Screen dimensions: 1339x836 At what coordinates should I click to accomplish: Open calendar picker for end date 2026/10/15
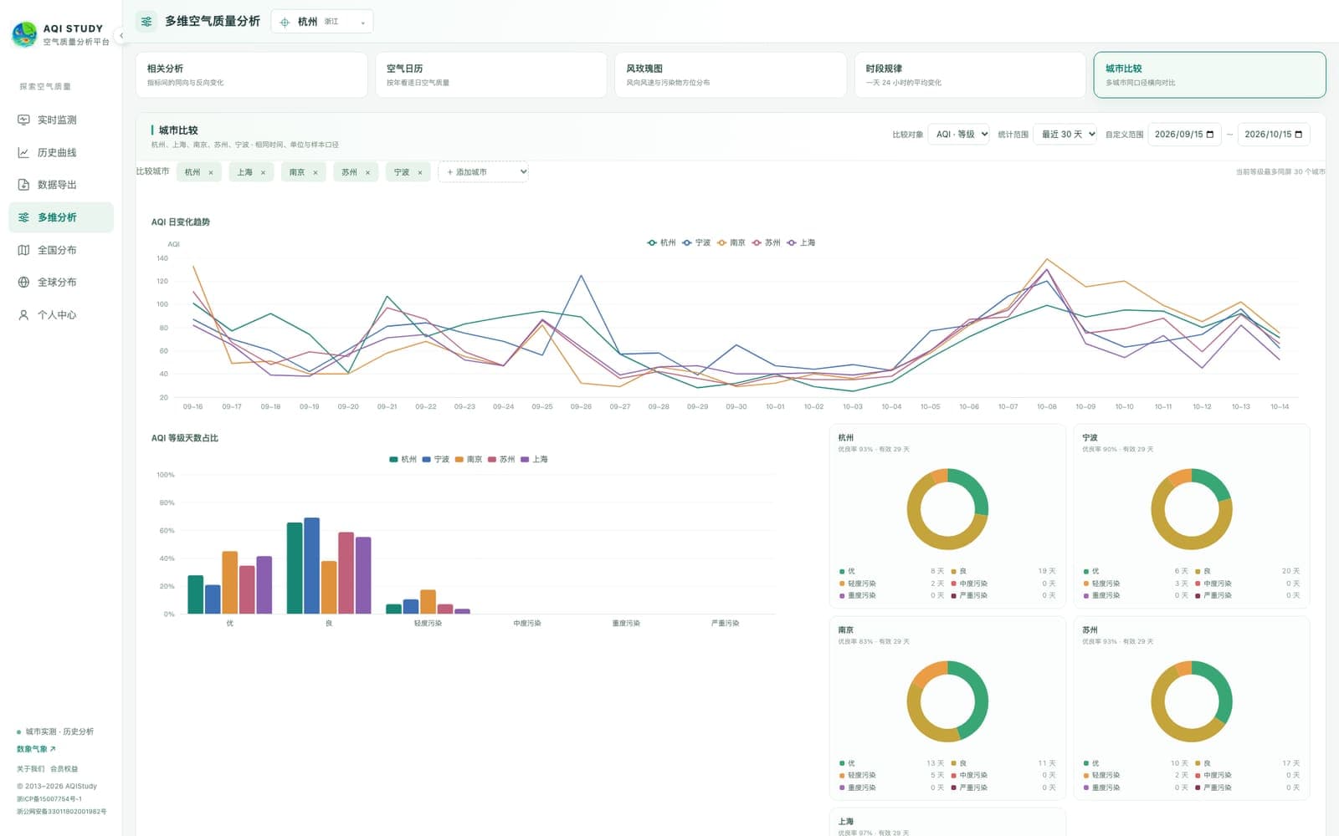pyautogui.click(x=1299, y=135)
